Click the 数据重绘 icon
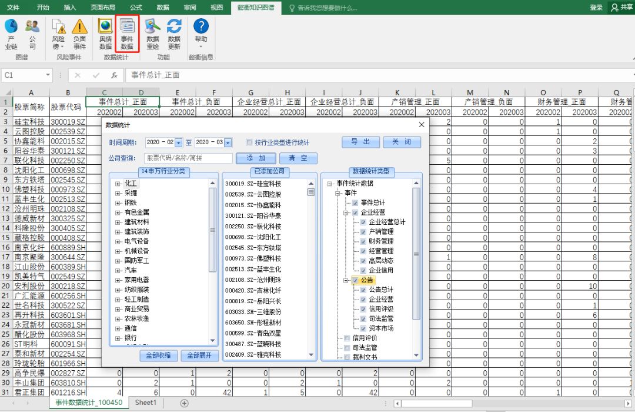The width and height of the screenshot is (635, 412). pos(152,32)
